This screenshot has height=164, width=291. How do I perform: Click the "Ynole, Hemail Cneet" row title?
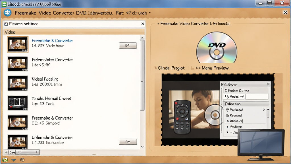click(51, 98)
